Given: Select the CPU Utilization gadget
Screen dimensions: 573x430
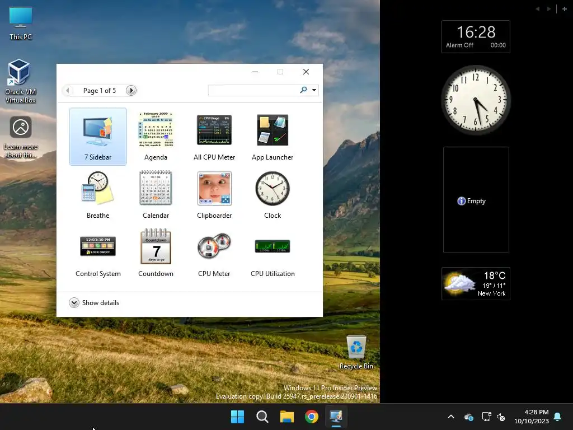Looking at the screenshot, I should click(273, 253).
